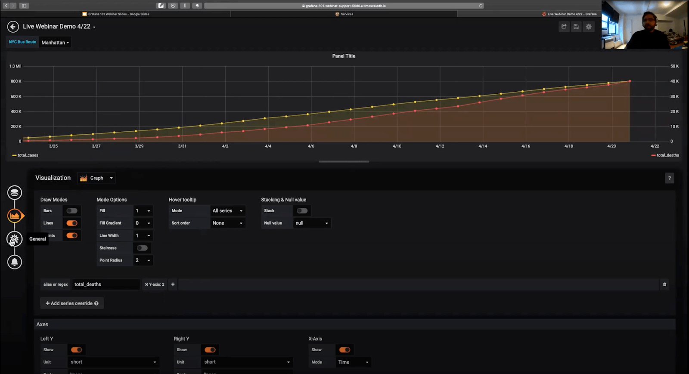Open the General settings gear in sidebar
Viewport: 689px width, 374px height.
tap(15, 239)
